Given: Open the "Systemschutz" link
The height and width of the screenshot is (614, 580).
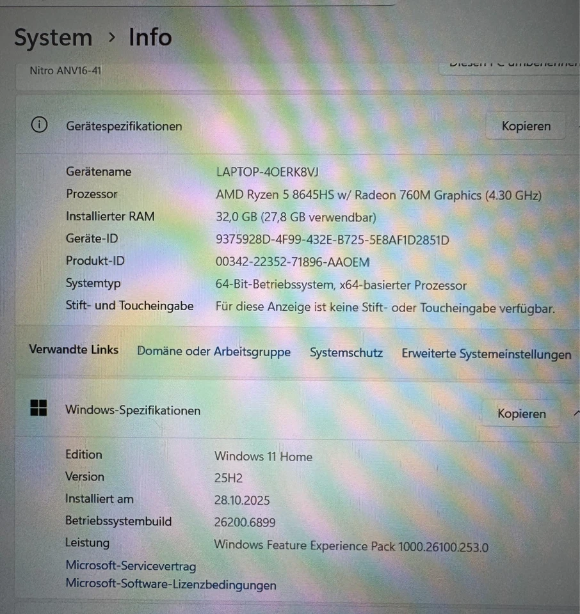Looking at the screenshot, I should coord(346,352).
